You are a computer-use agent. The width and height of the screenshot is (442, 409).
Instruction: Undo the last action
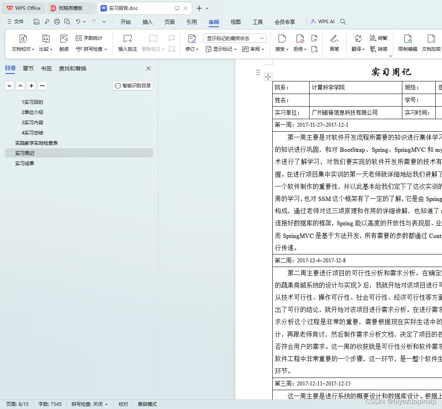tap(78, 22)
